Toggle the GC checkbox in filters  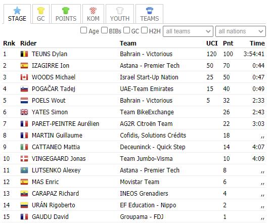126,30
